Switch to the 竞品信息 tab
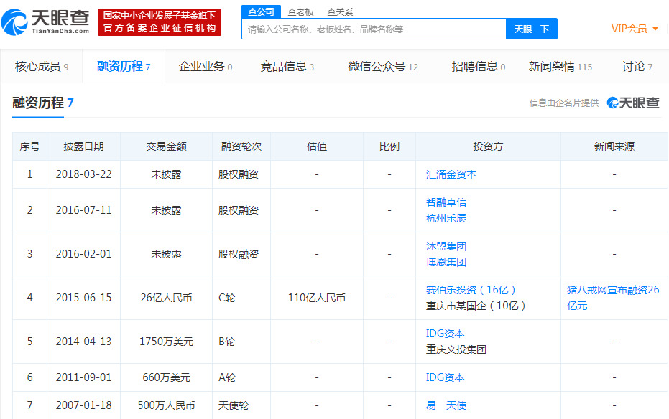 (x=287, y=67)
